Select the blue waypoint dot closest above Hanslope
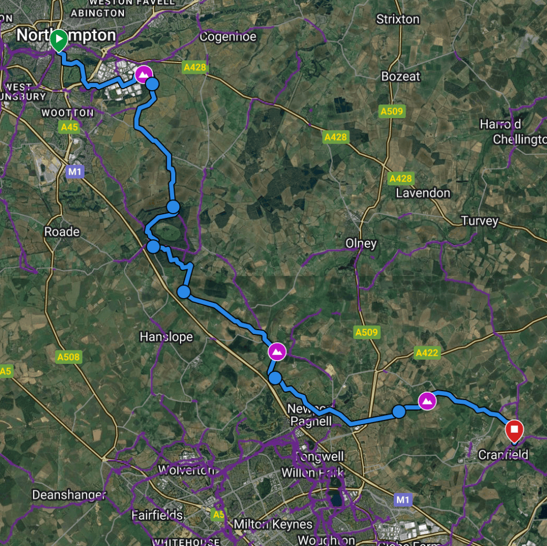Image resolution: width=547 pixels, height=546 pixels. [x=184, y=292]
